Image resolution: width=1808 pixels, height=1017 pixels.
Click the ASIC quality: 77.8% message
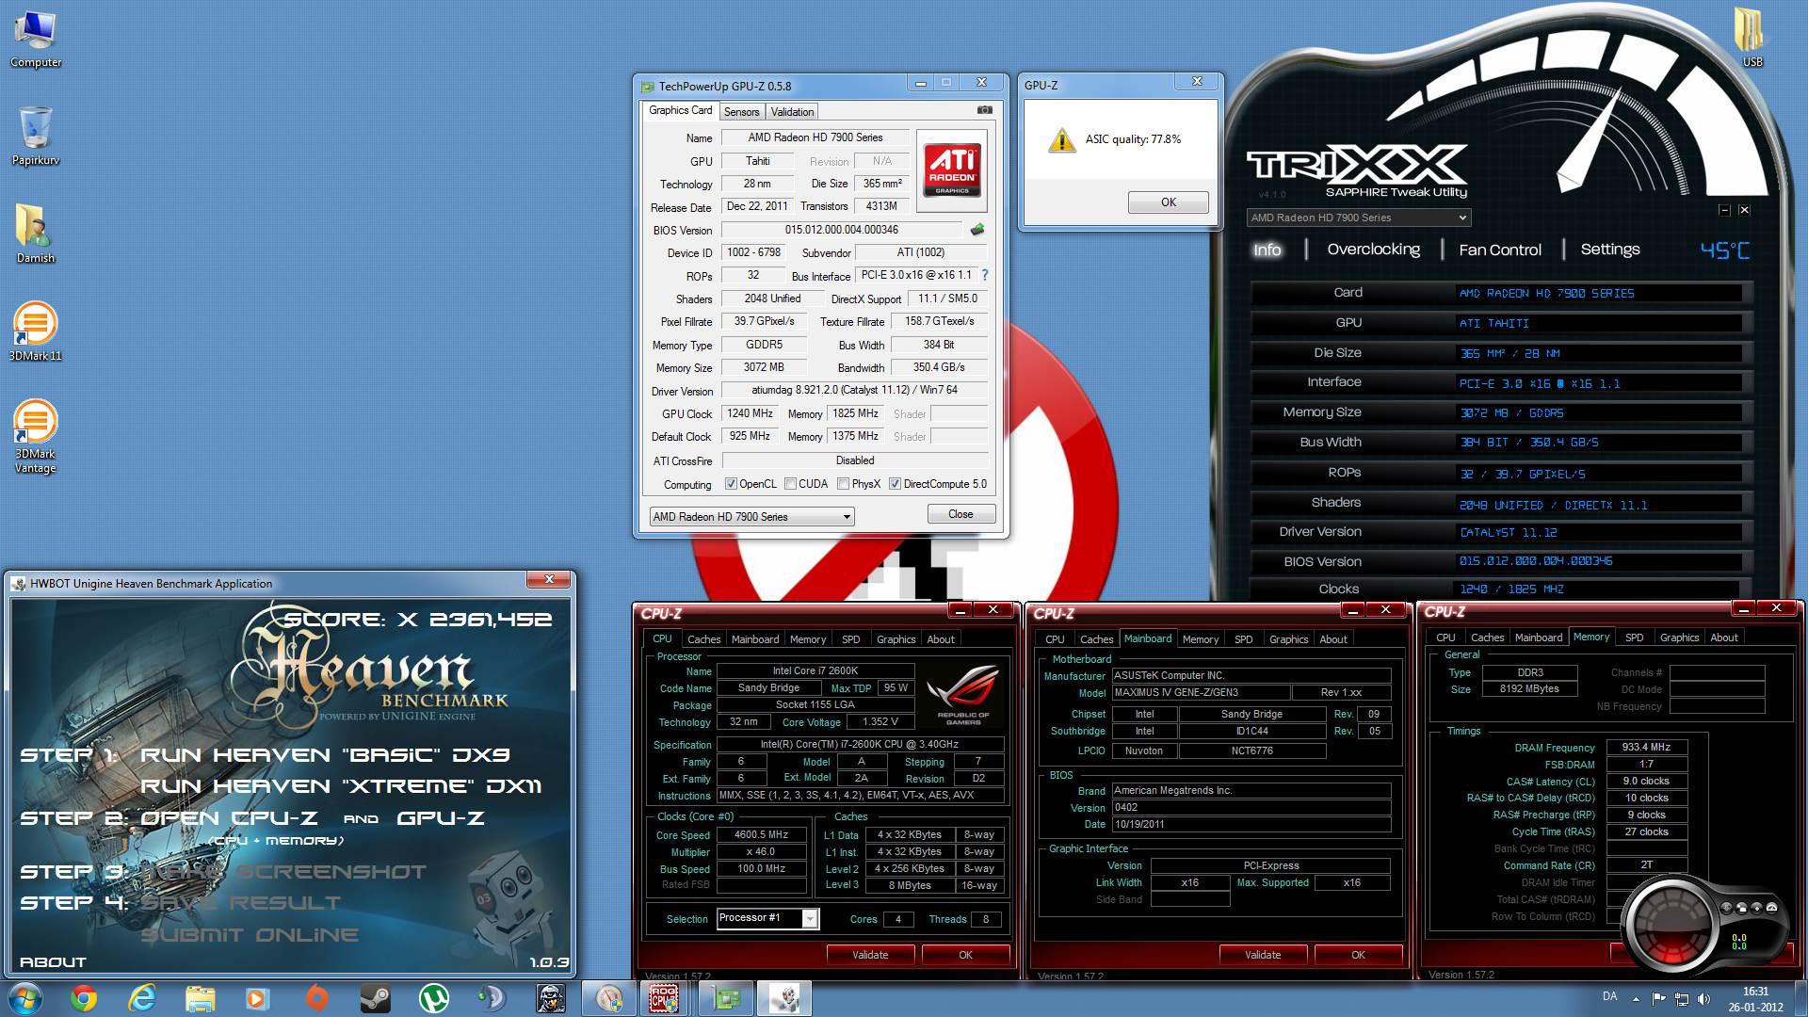point(1133,138)
